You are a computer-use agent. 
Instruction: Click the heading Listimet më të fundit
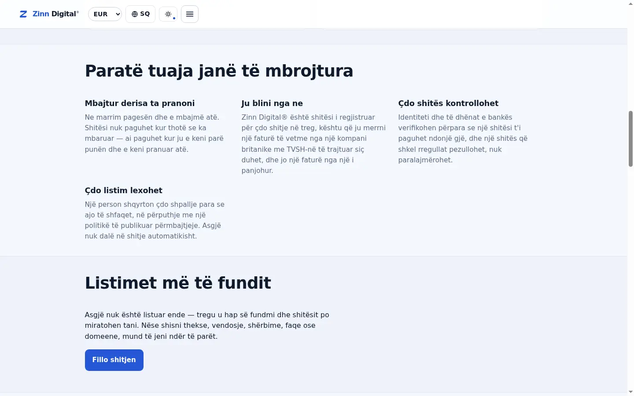[178, 283]
